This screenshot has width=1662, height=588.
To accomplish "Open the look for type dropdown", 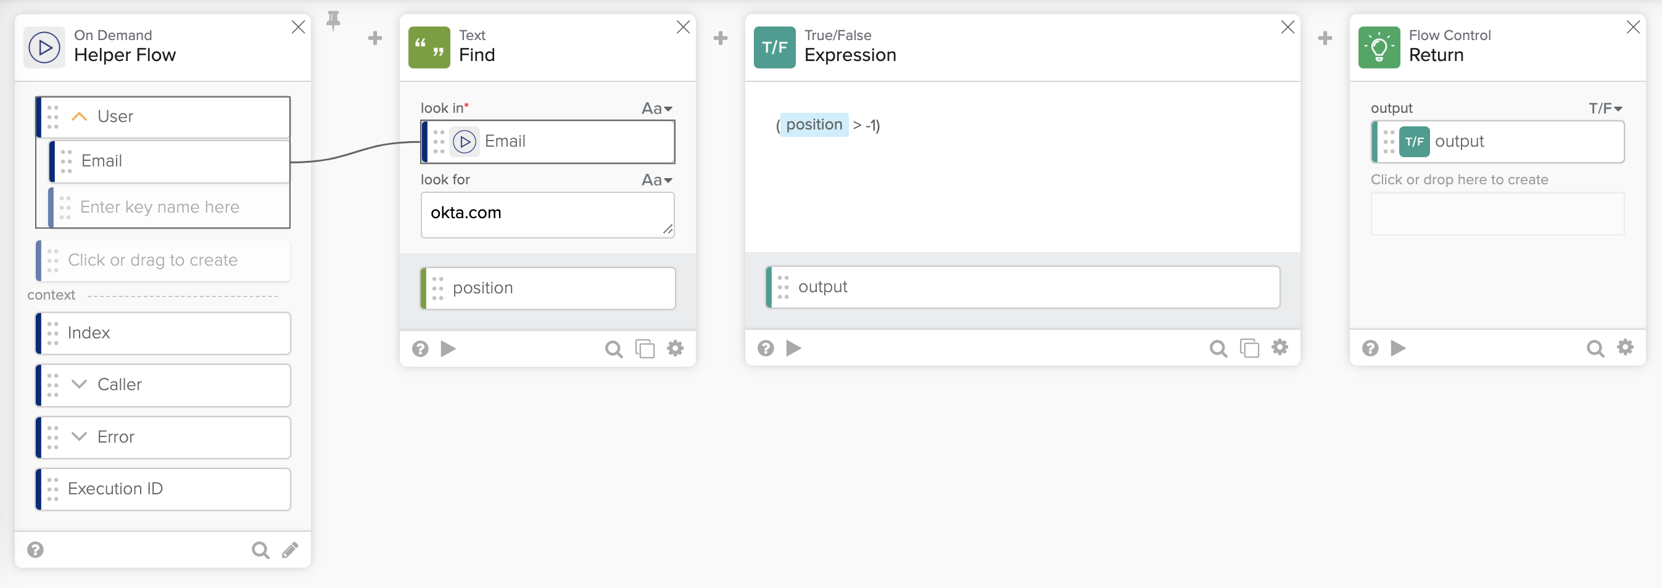I will (x=657, y=180).
